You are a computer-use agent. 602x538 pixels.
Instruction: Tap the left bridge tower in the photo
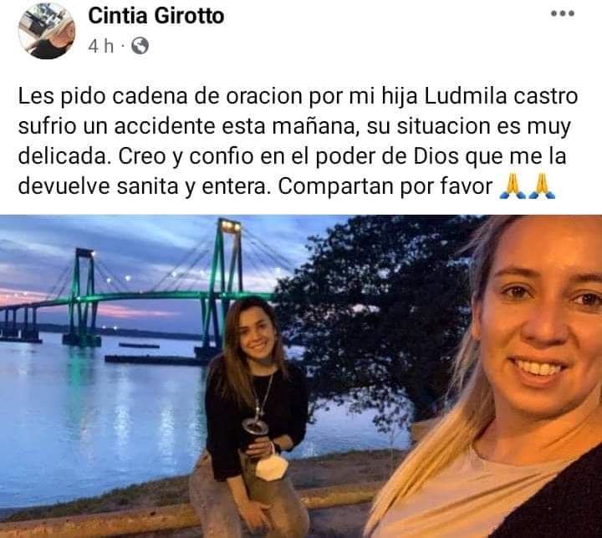click(81, 297)
